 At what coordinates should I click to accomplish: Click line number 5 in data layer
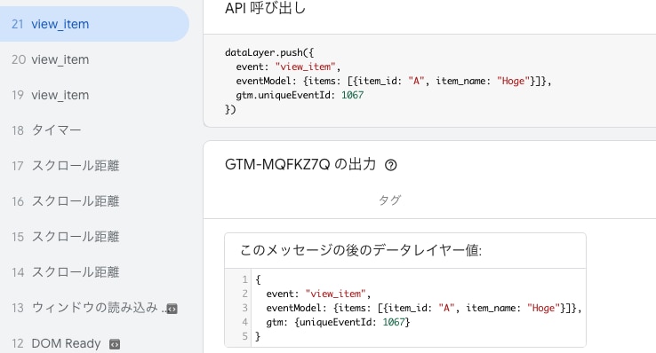244,336
